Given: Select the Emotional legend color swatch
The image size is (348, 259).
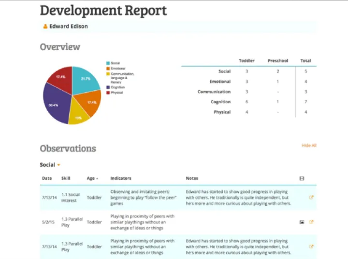Looking at the screenshot, I should pos(108,69).
